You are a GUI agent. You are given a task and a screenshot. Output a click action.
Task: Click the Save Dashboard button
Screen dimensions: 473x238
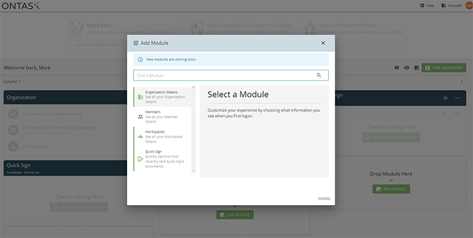(x=444, y=68)
